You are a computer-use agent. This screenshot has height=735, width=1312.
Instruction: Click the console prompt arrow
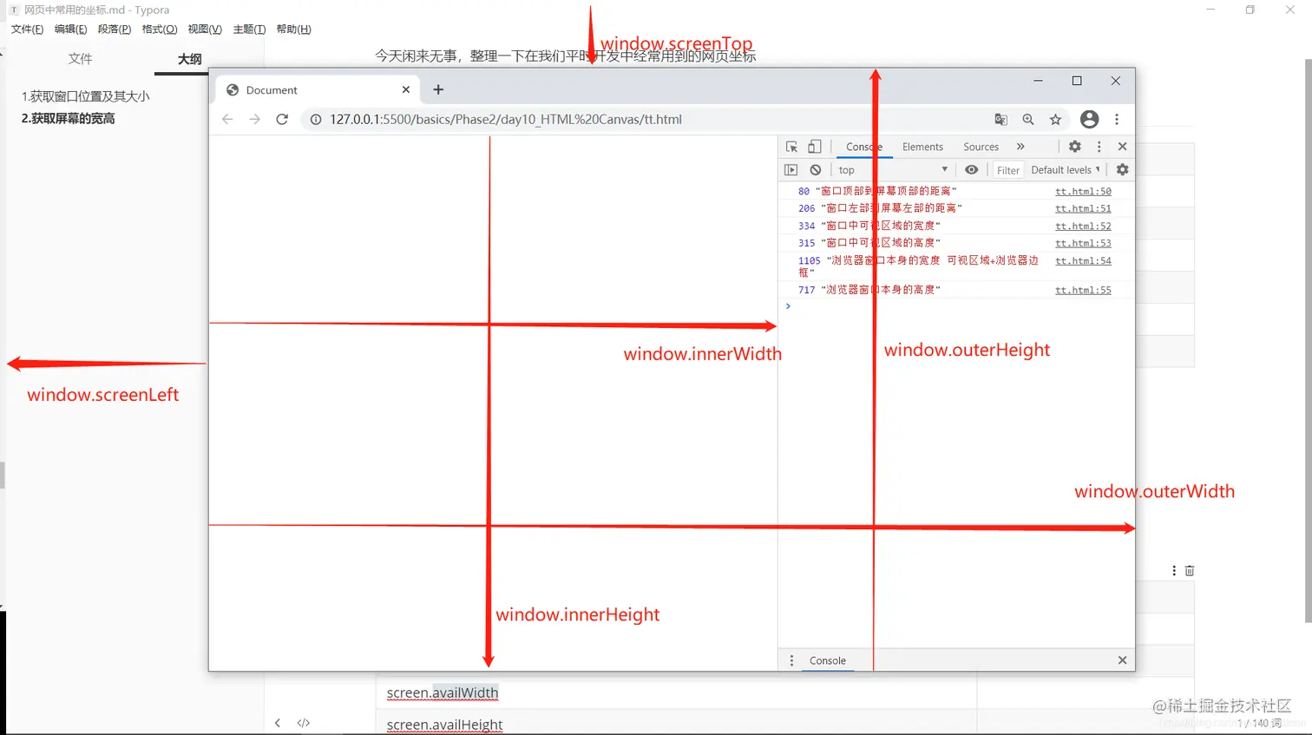(788, 306)
